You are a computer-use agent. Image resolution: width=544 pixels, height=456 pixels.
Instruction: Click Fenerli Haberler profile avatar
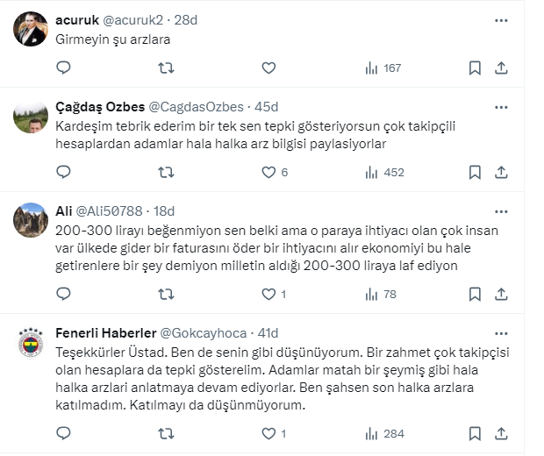click(x=32, y=343)
